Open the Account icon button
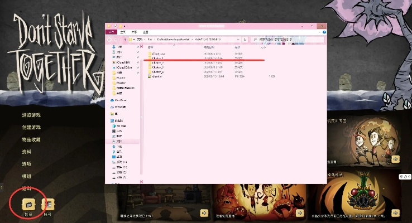The image size is (412, 223). click(x=48, y=205)
